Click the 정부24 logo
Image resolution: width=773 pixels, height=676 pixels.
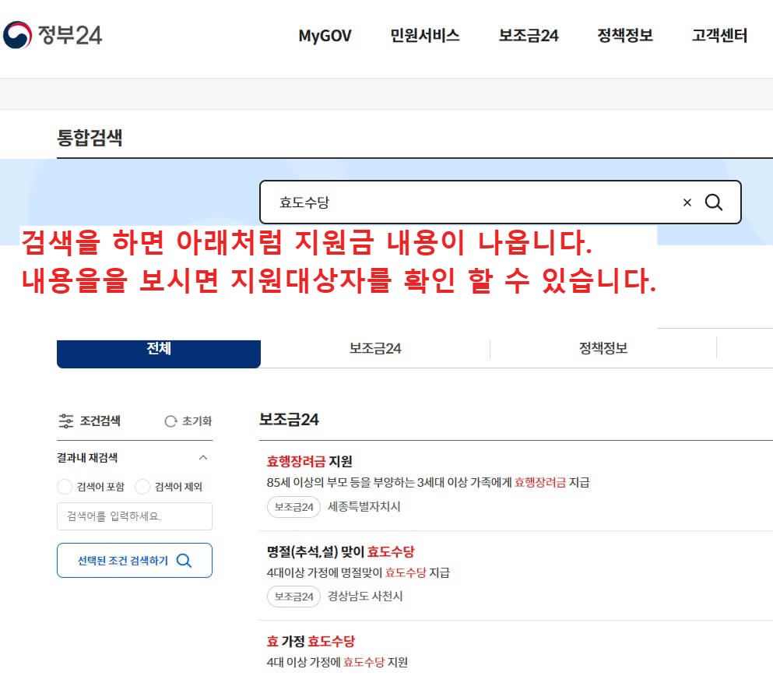(x=52, y=35)
